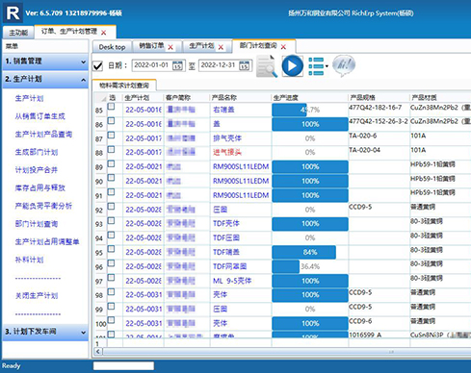
Task: Click the red product name 进气接头
Action: (227, 153)
